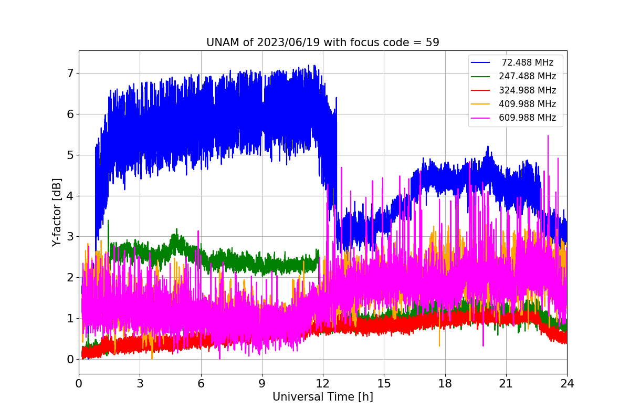Click the green line swatch in the legend
630x420 pixels.
point(481,77)
